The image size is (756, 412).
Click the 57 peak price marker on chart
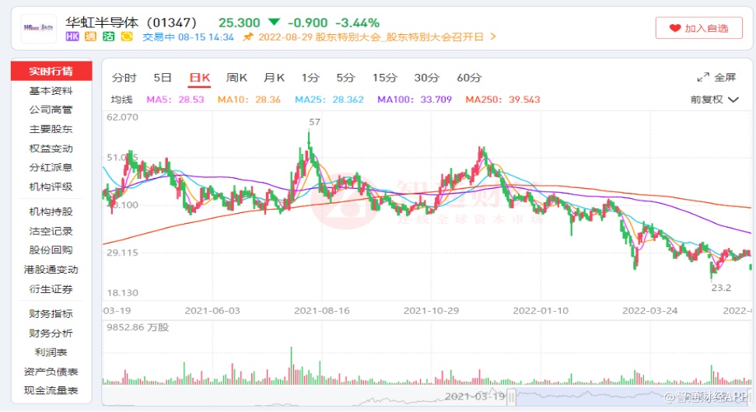(314, 122)
